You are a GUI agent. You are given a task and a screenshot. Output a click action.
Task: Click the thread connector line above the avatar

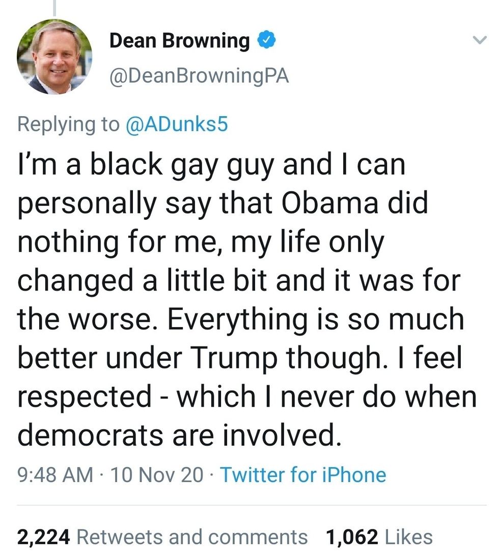coord(54,10)
